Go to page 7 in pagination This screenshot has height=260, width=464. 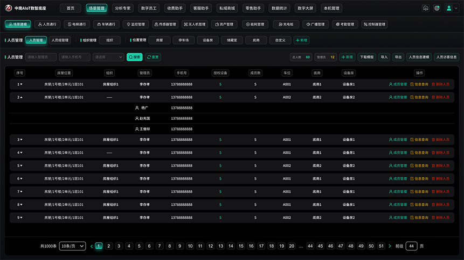160,246
